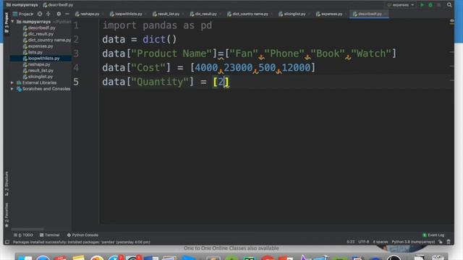Select the describedf.py editor tab
Screen dimensions: 463x260
pyautogui.click(x=369, y=14)
